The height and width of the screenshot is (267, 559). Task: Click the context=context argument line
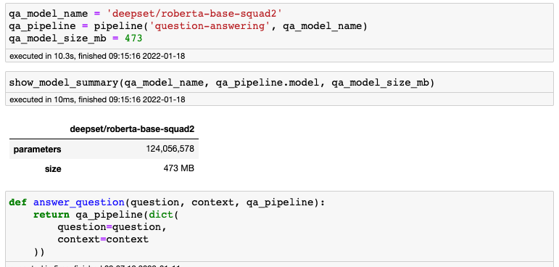coord(103,239)
